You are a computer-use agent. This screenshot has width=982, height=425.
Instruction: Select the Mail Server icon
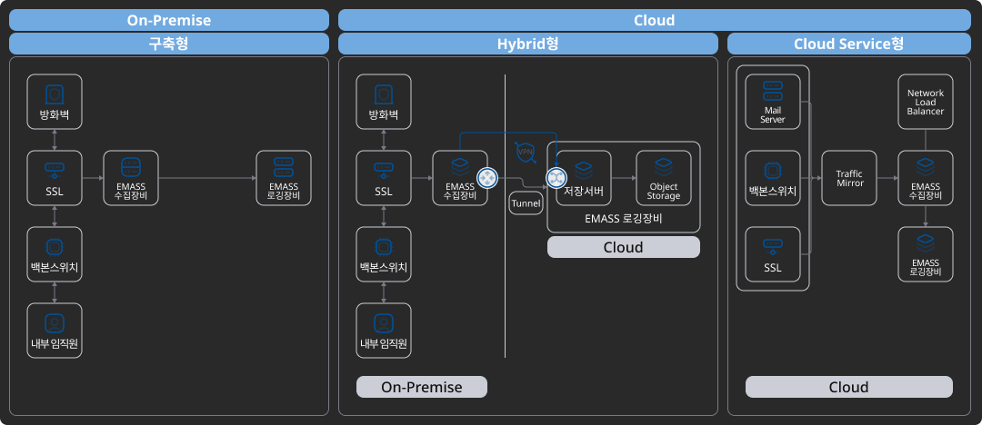772,91
